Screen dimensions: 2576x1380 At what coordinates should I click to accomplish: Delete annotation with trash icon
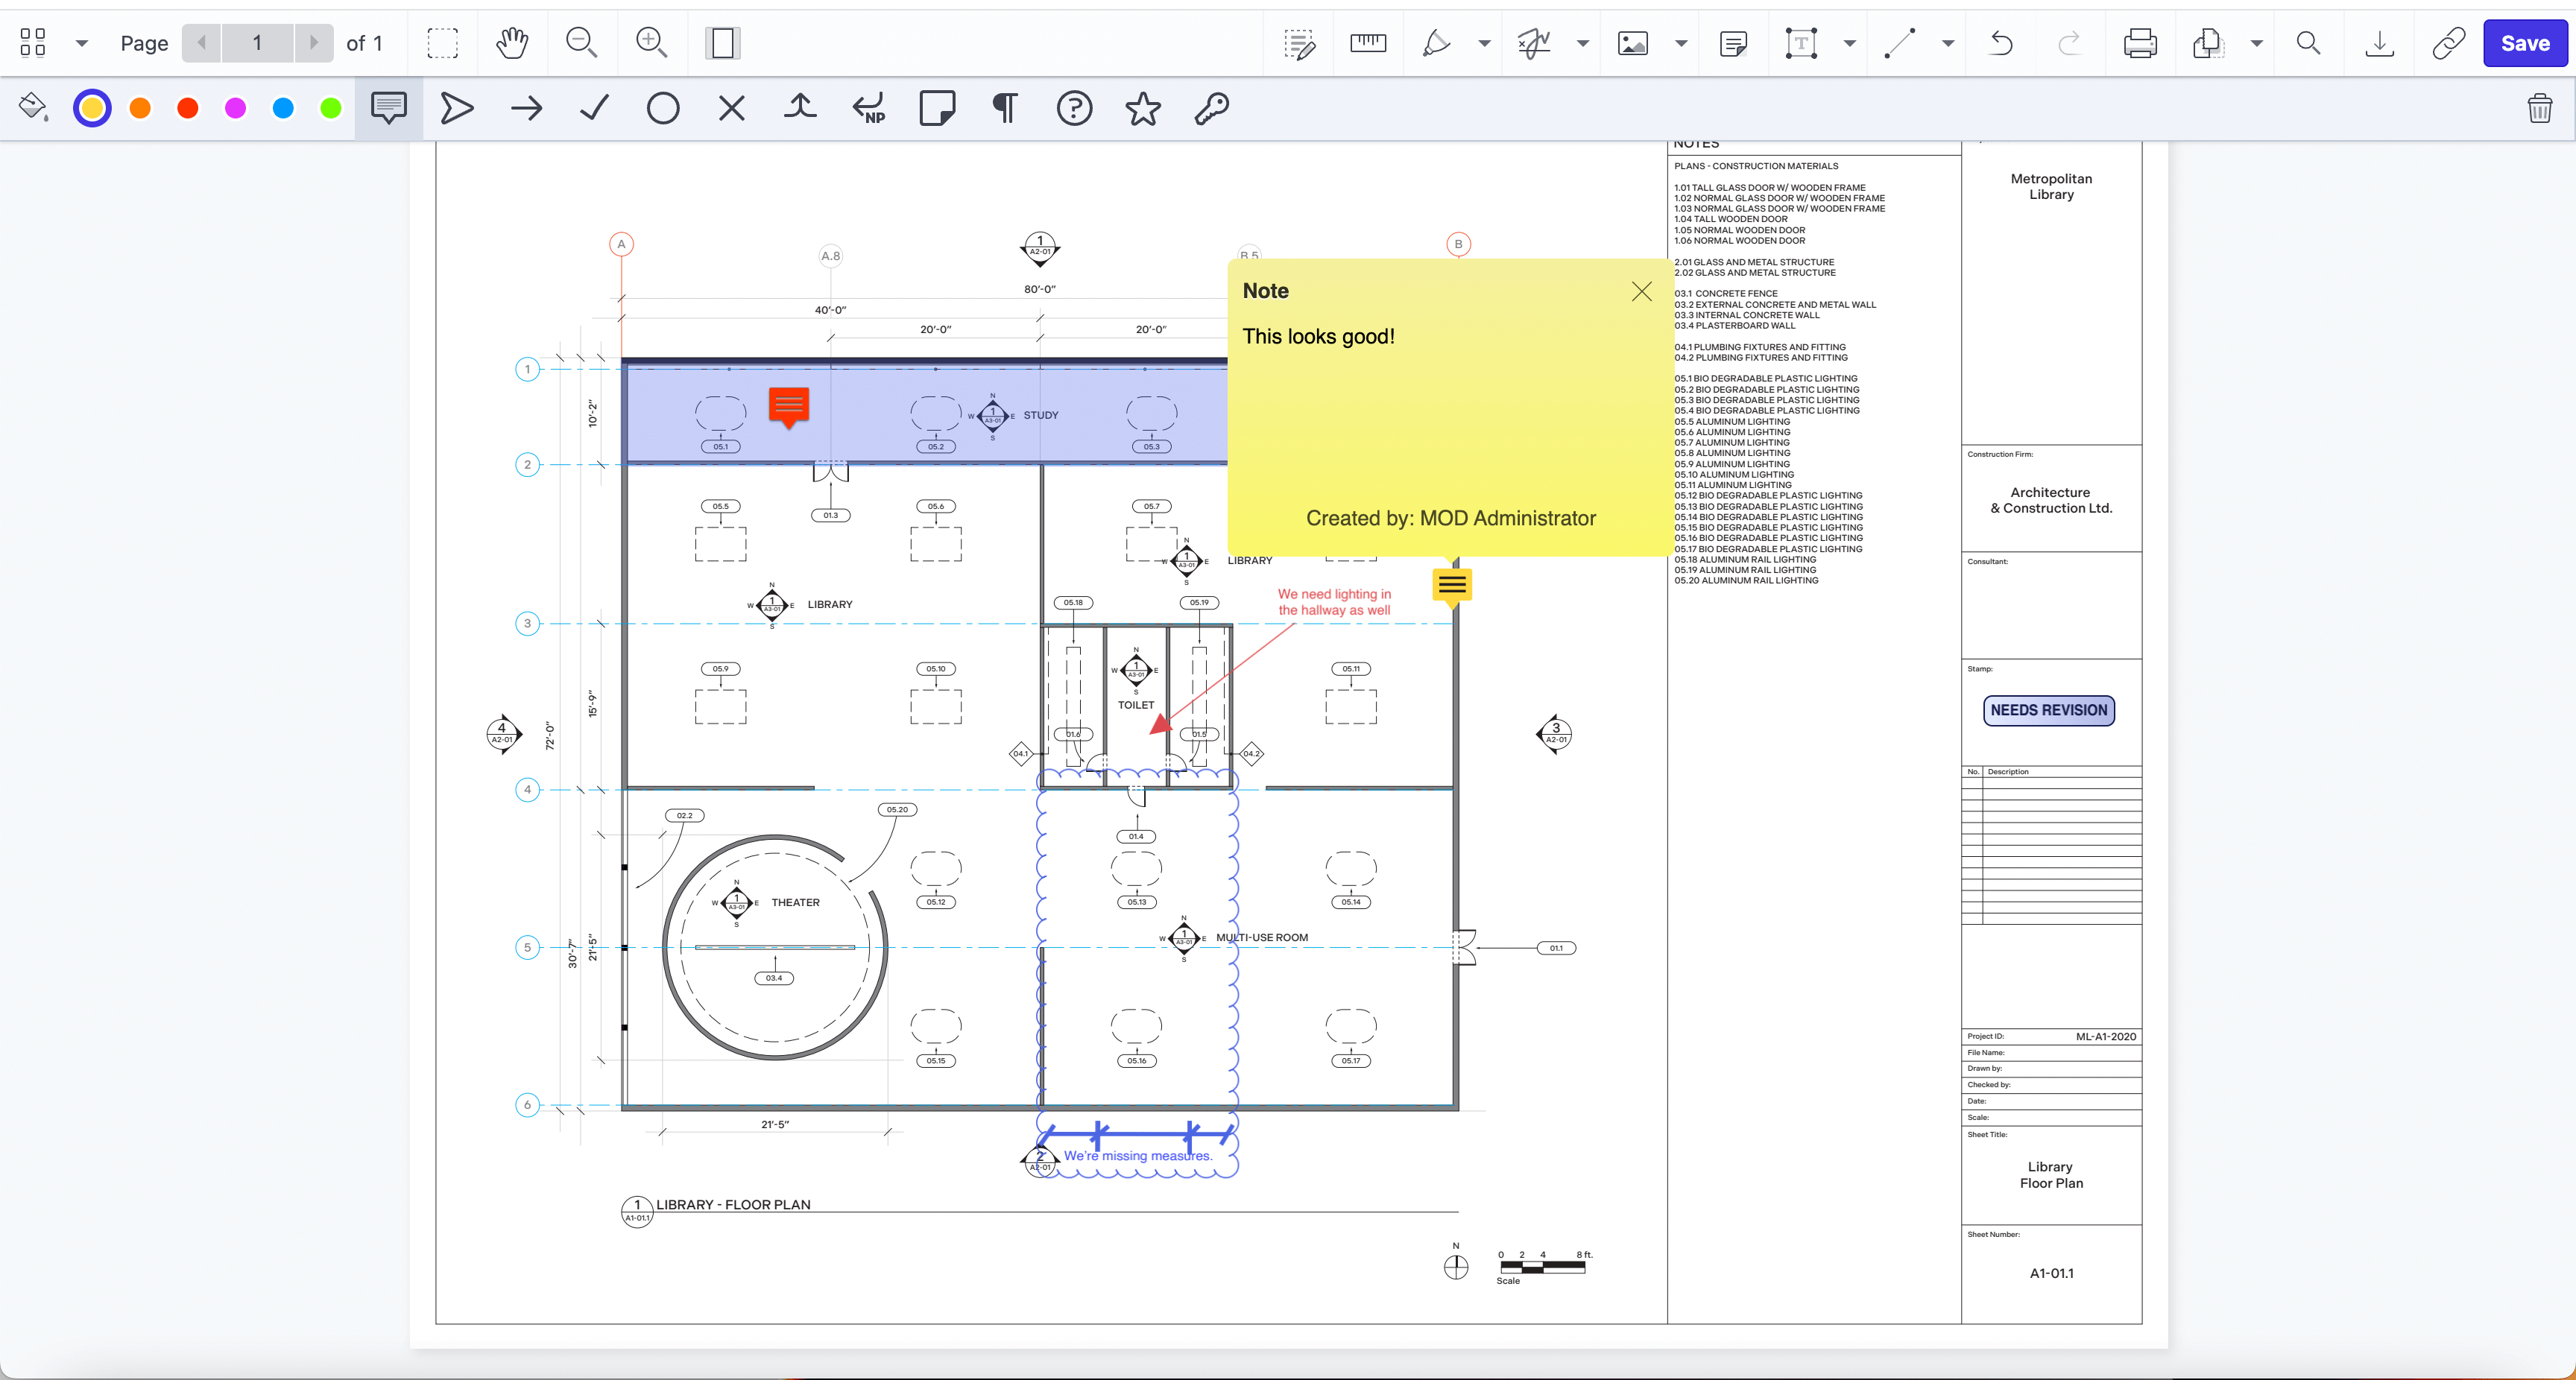(x=2539, y=108)
